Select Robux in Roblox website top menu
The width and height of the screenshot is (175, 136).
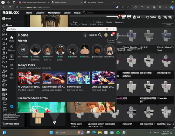point(77,13)
